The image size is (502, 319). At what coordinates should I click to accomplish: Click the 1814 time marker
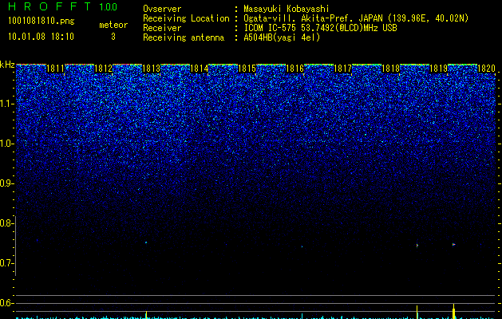point(200,69)
